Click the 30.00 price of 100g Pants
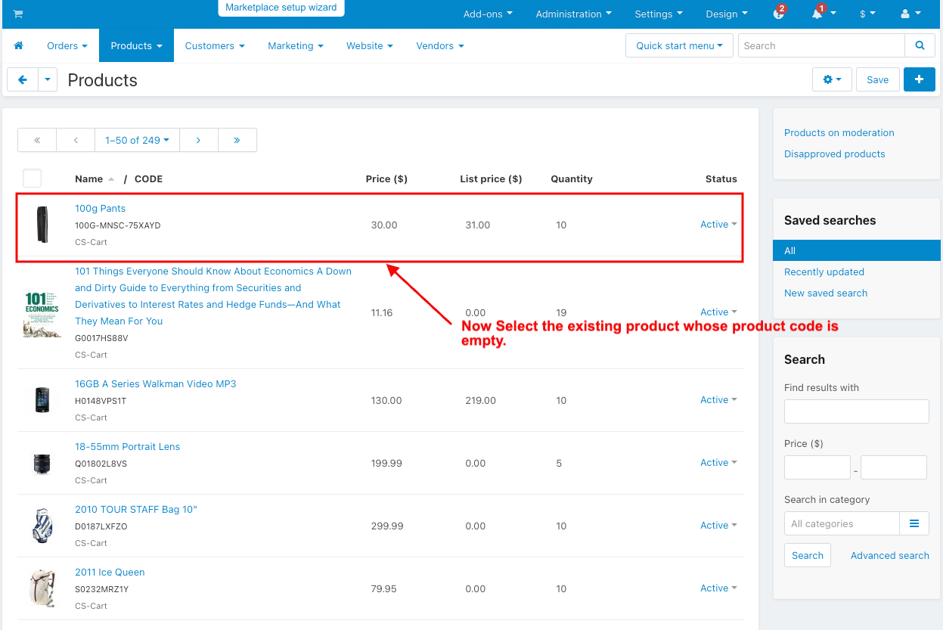The image size is (943, 630). point(384,225)
